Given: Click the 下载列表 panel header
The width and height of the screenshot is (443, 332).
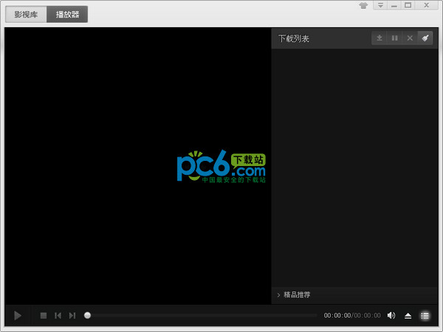Looking at the screenshot, I should click(x=294, y=38).
